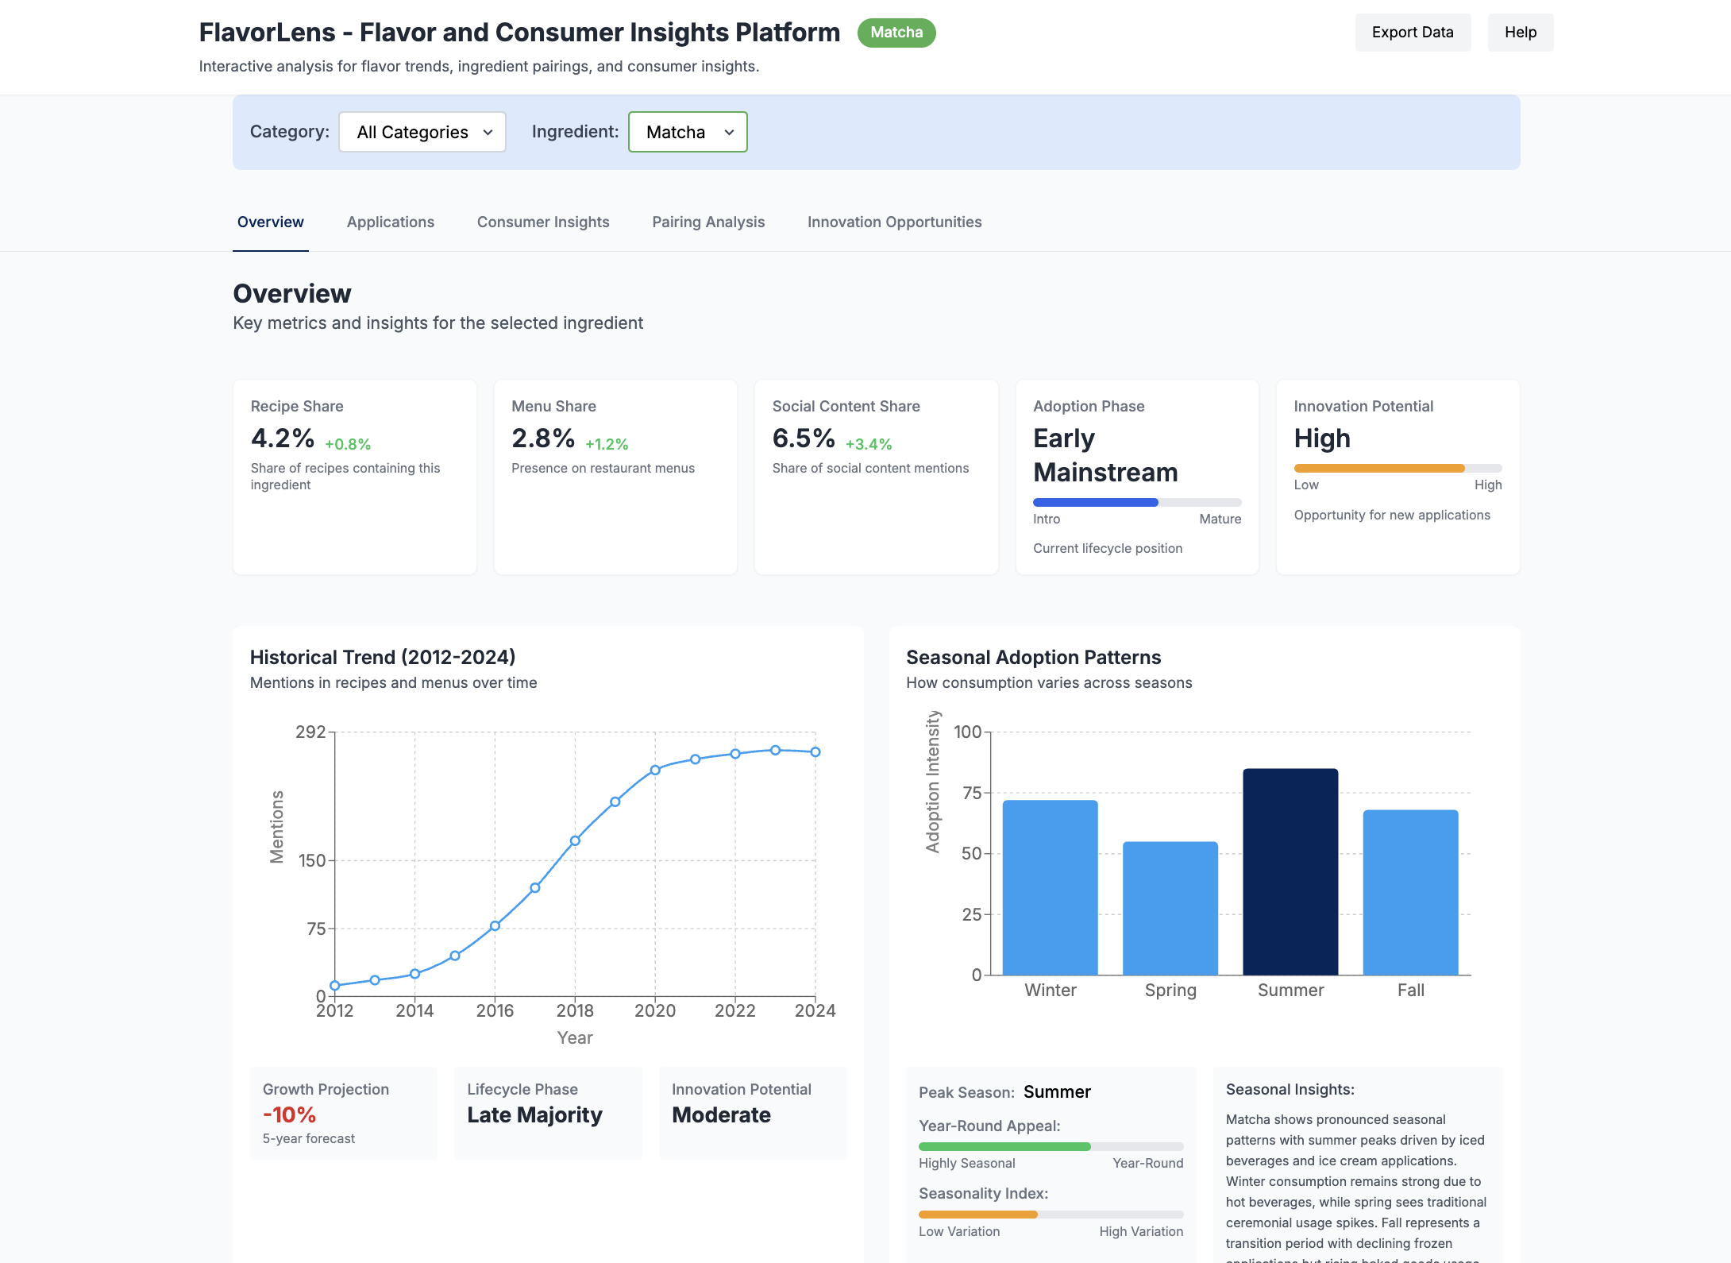
Task: Open the All Categories dropdown
Action: pyautogui.click(x=422, y=132)
